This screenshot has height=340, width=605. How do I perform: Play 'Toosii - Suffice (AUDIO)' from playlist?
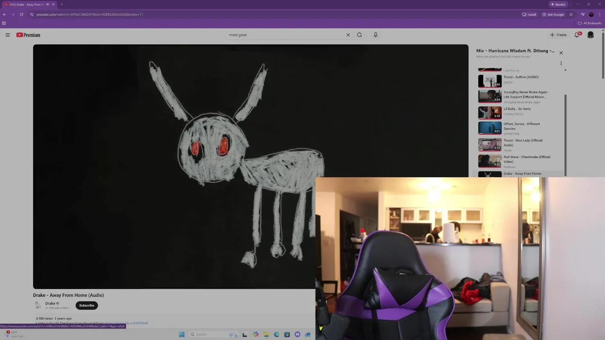click(x=521, y=77)
